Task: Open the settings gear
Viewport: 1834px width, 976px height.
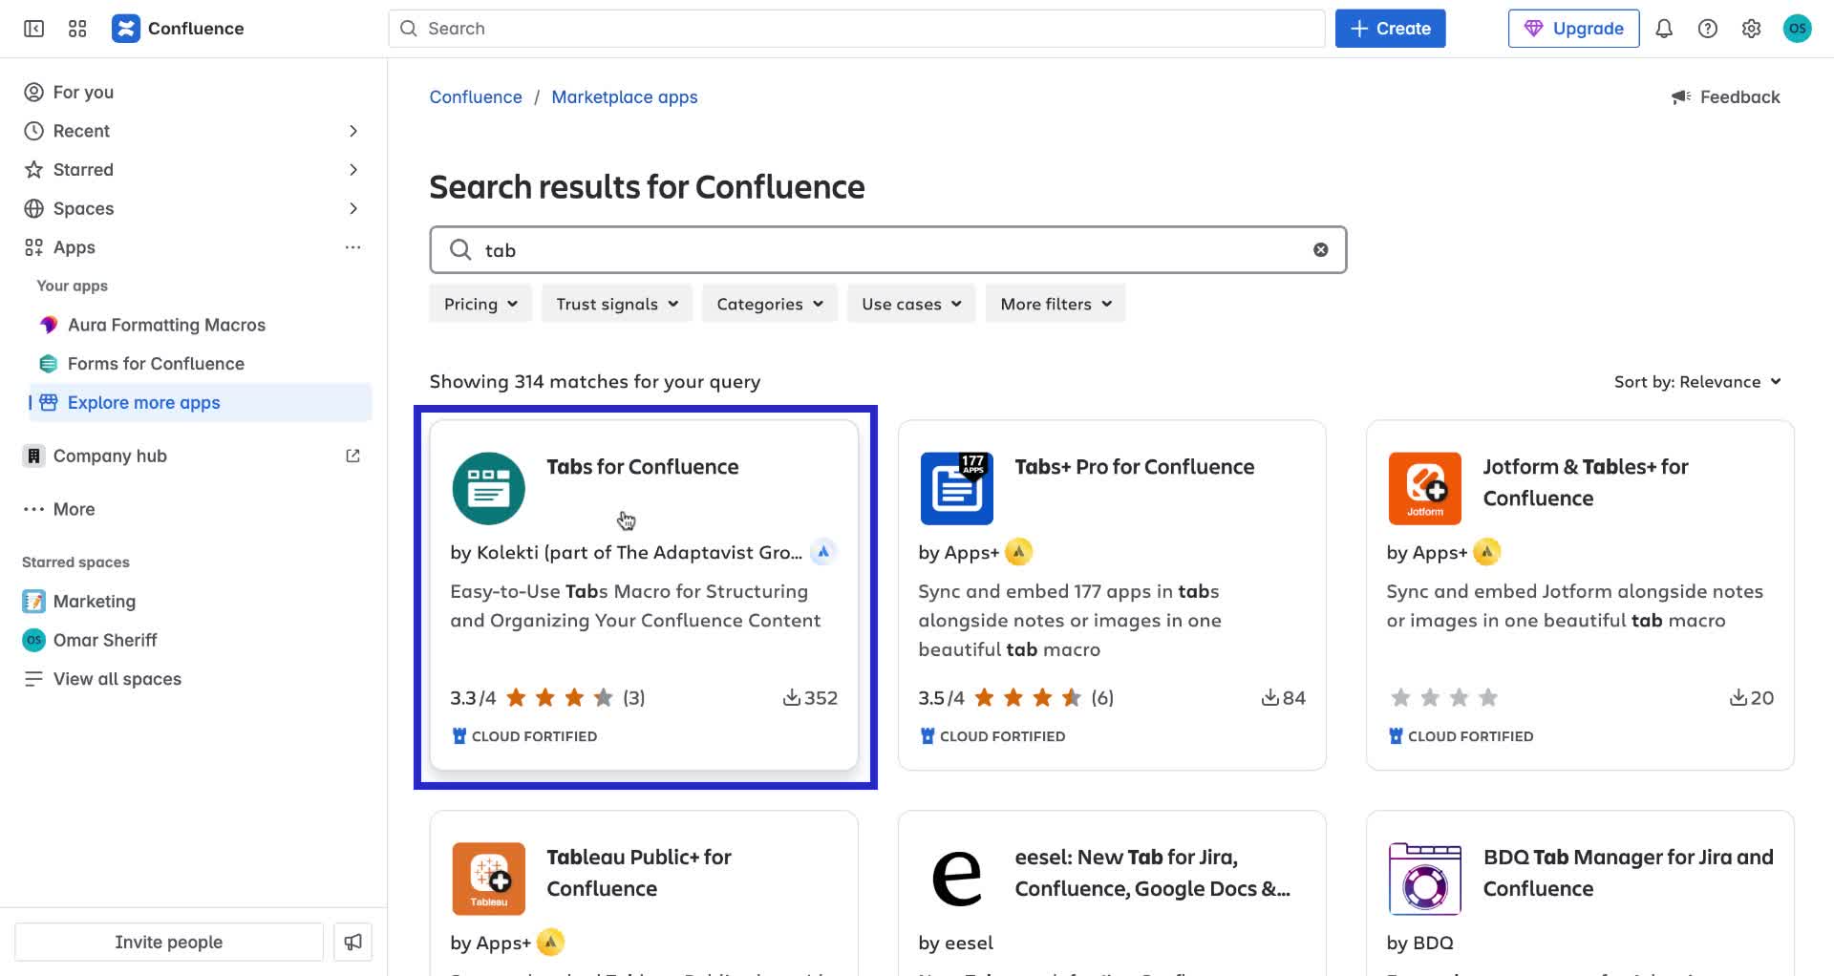Action: 1752,29
